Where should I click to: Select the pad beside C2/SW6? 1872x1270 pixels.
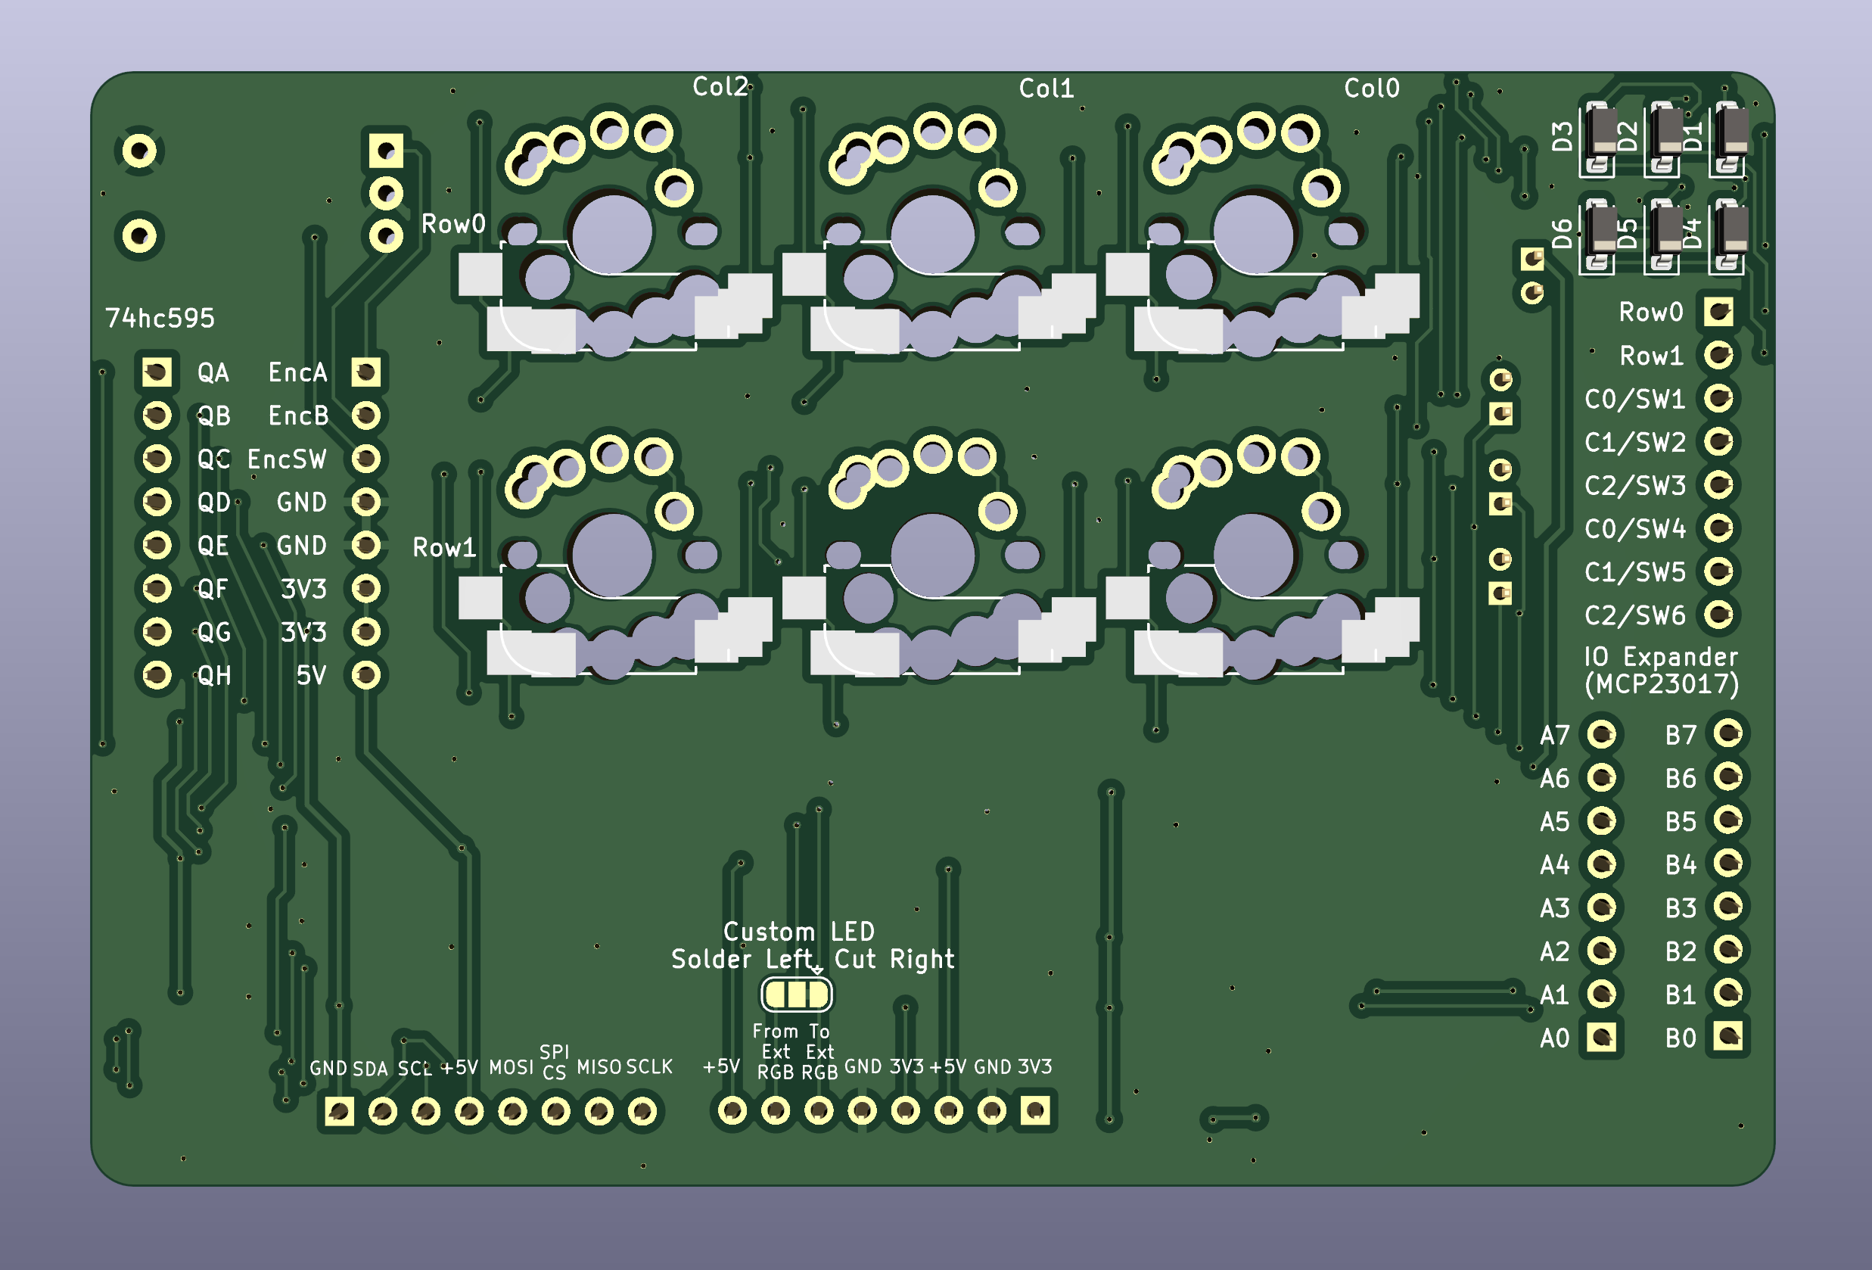click(1718, 615)
